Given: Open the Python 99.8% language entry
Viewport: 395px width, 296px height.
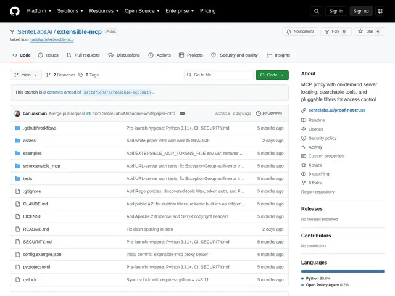Looking at the screenshot, I should tap(316, 278).
